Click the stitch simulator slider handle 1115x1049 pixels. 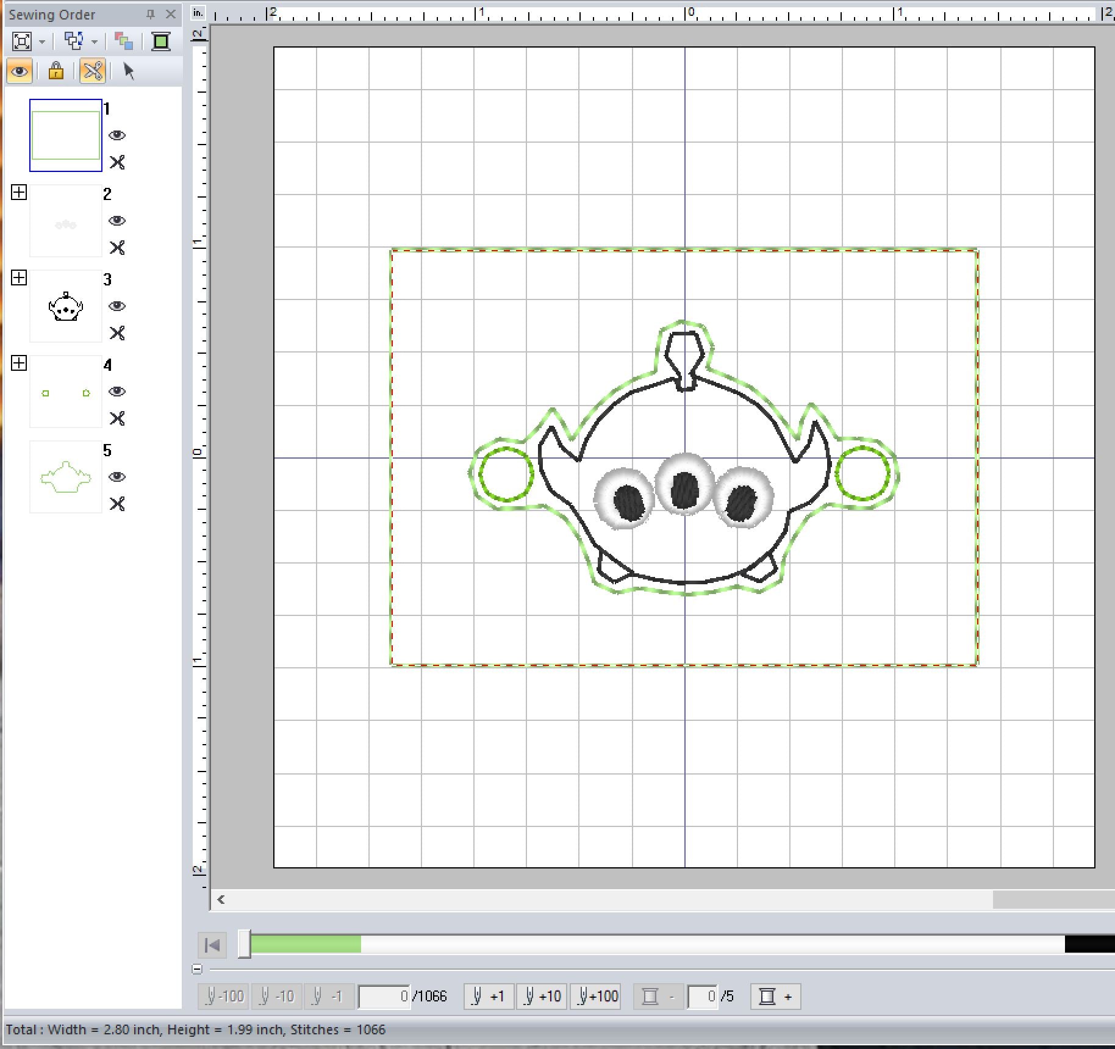click(244, 945)
